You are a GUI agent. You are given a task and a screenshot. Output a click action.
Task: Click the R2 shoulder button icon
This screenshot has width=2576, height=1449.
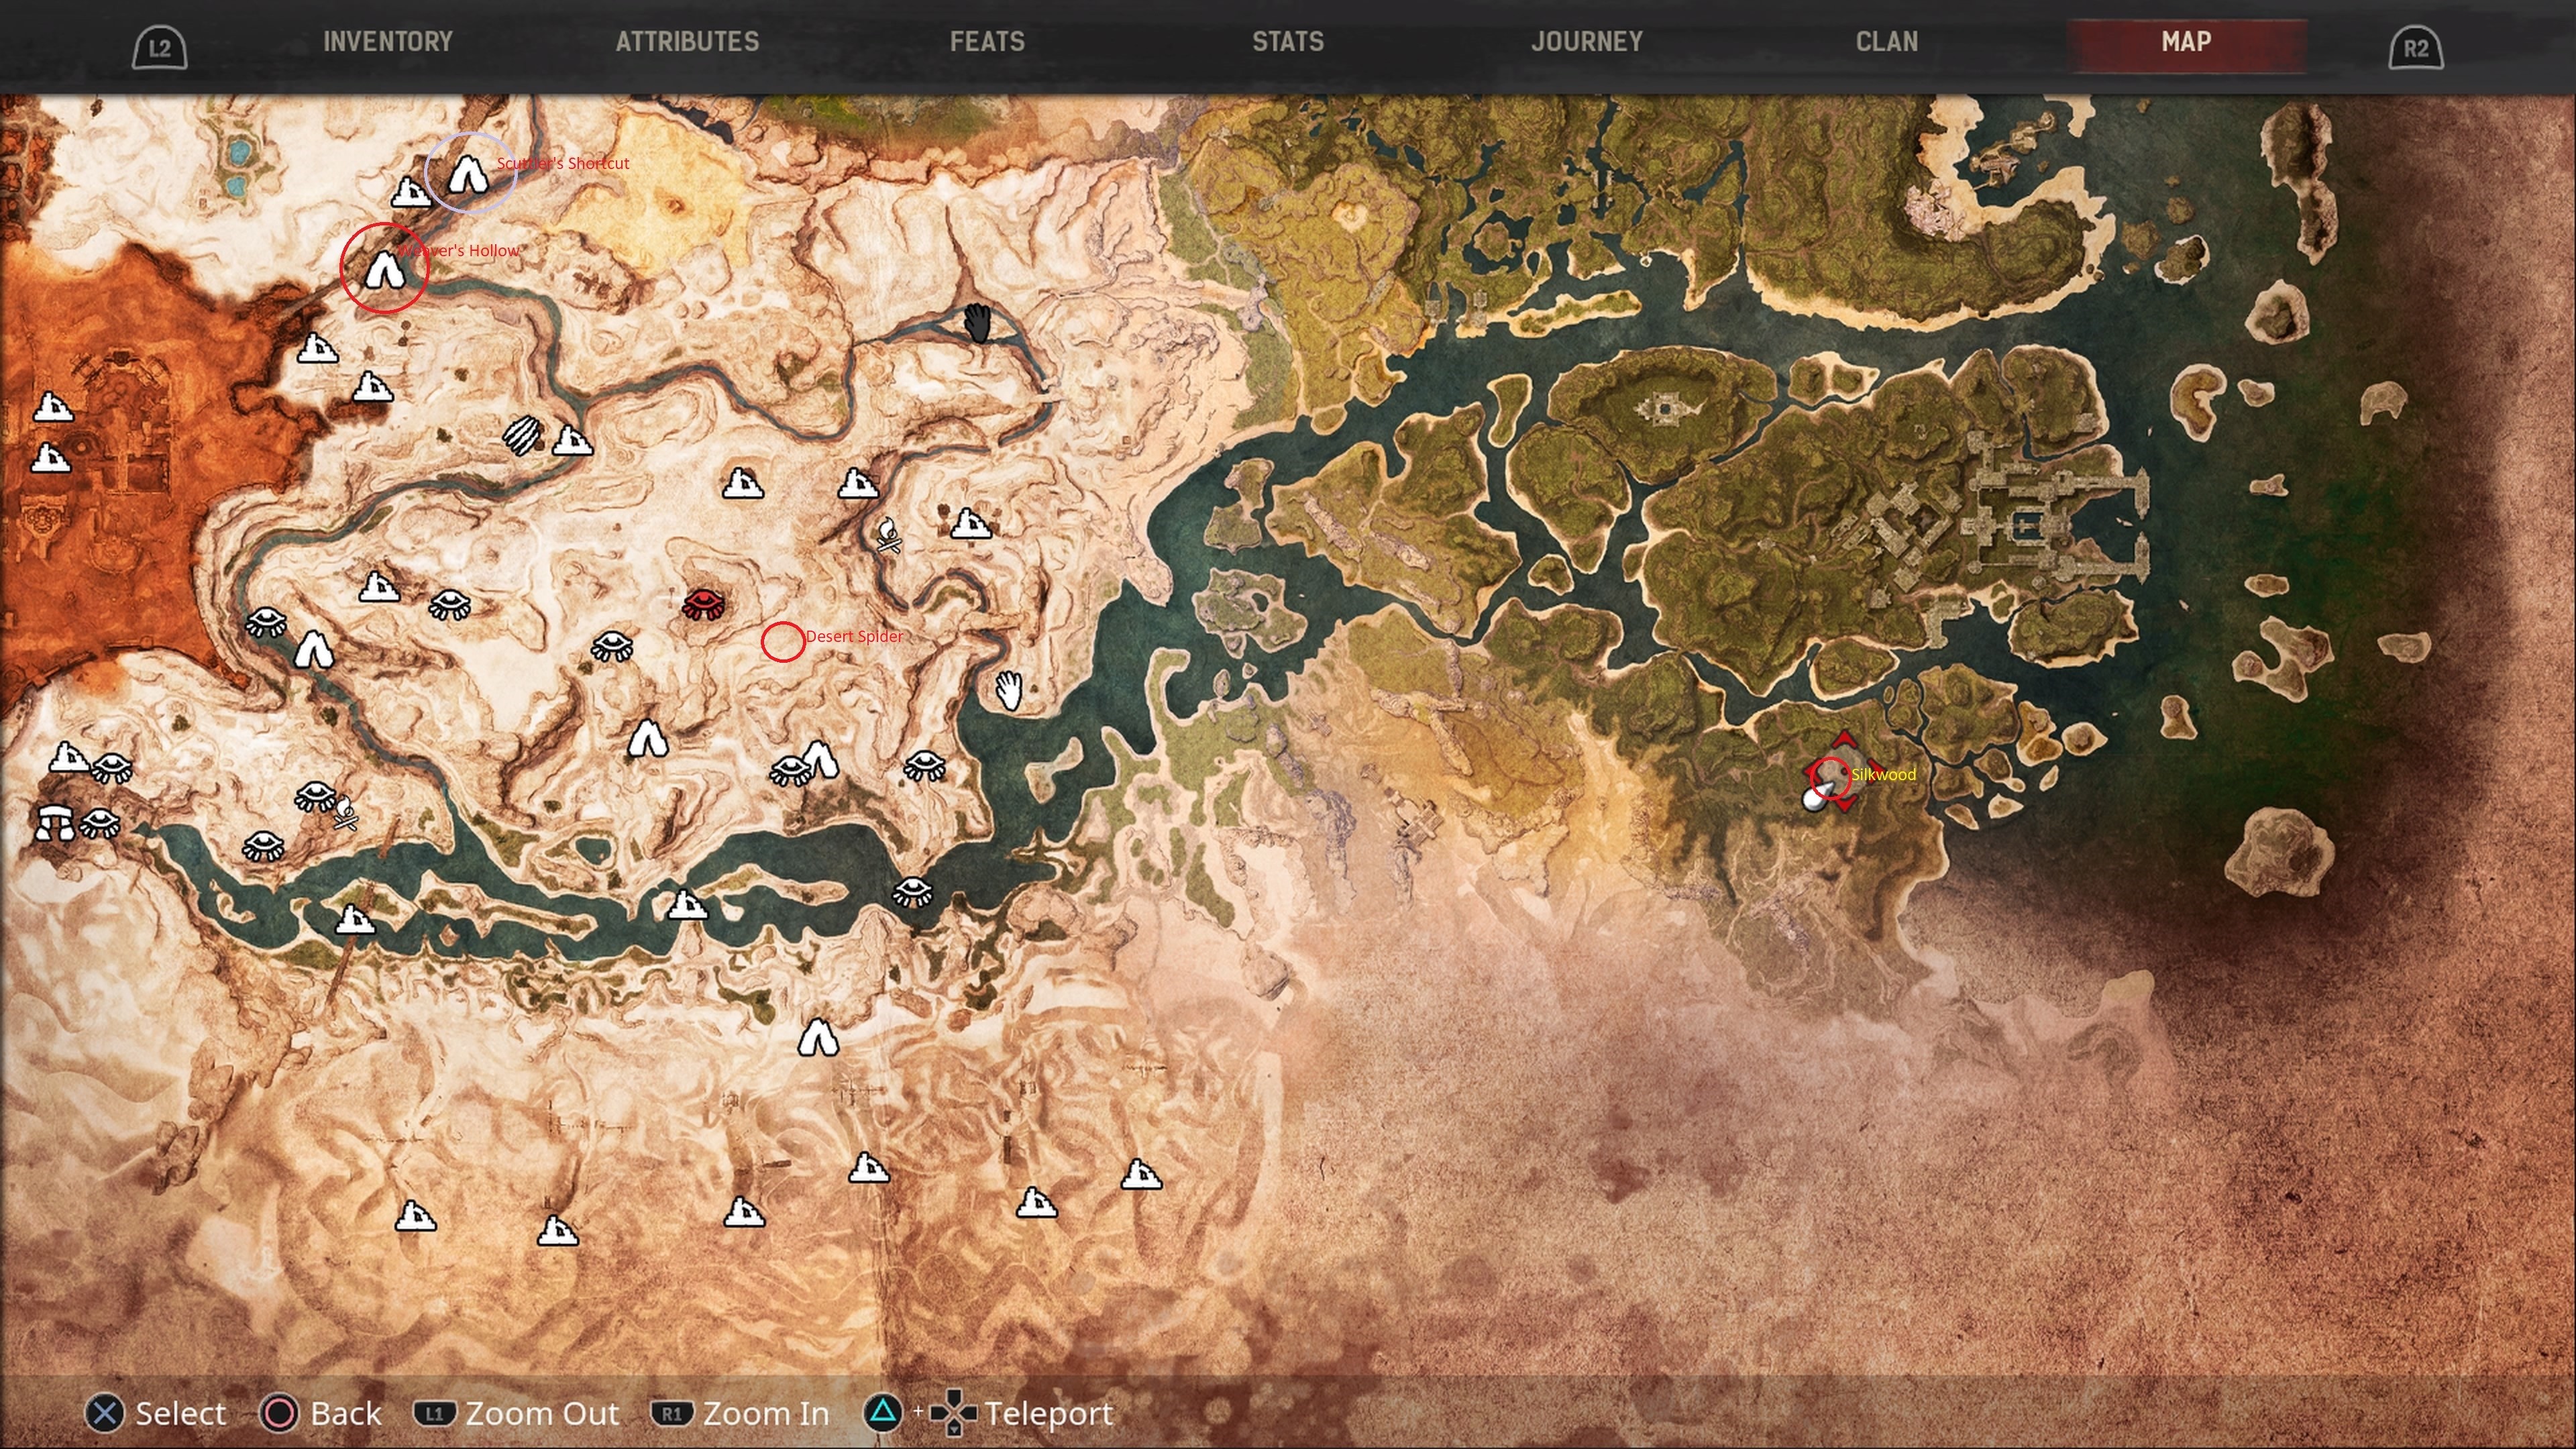click(2416, 48)
